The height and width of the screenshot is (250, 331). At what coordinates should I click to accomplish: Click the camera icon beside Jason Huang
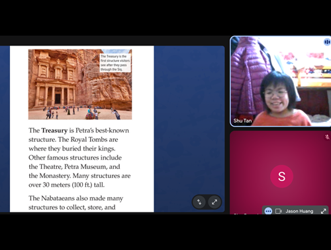click(x=279, y=211)
